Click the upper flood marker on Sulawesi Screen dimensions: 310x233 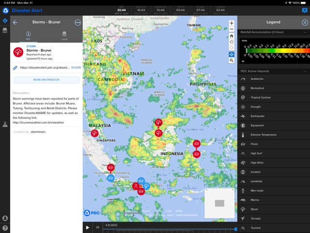pyautogui.click(x=197, y=144)
